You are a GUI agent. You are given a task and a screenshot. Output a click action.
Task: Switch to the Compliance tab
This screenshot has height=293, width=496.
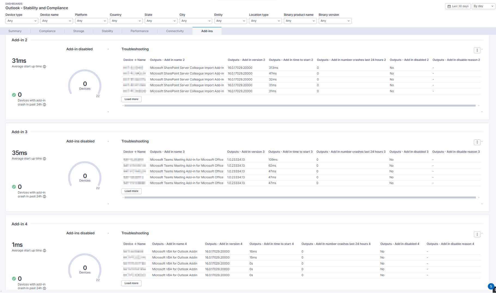[47, 31]
